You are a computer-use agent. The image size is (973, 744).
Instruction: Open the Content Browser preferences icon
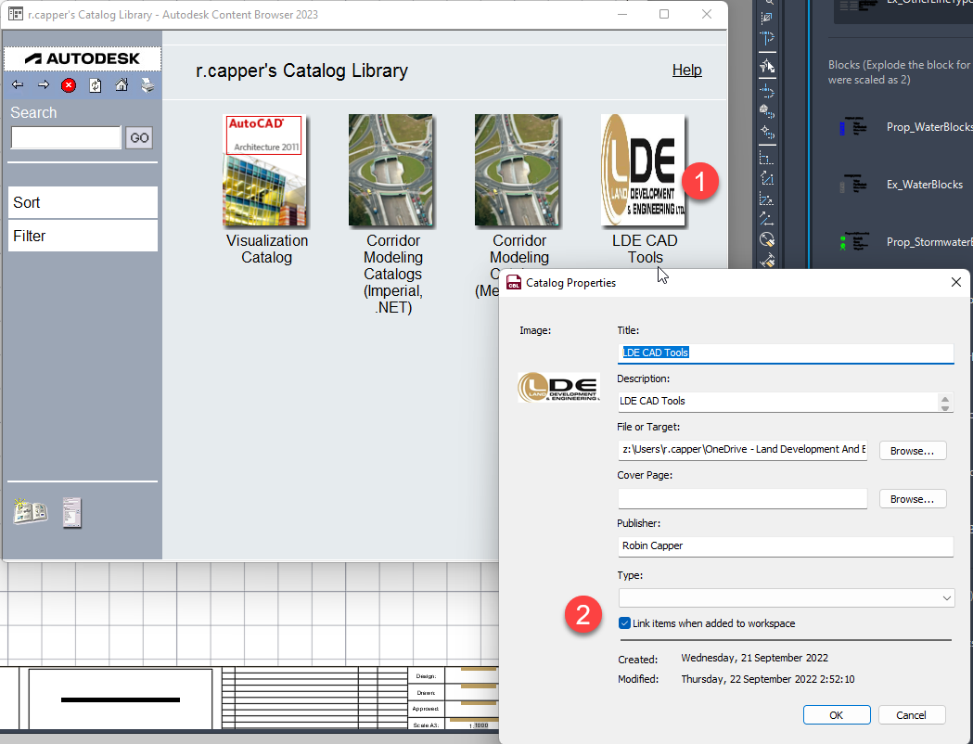pos(71,512)
